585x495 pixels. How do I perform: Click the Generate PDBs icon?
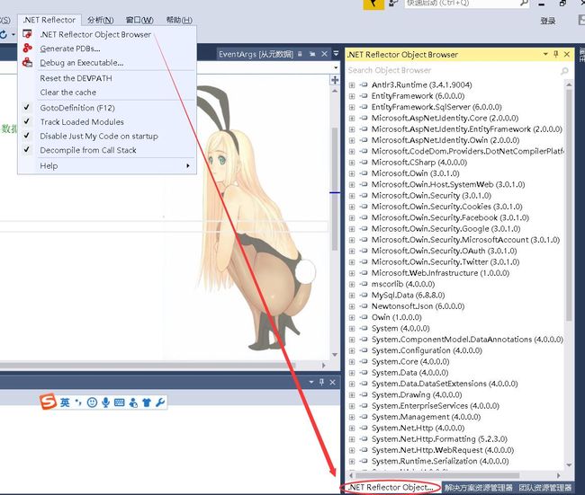pyautogui.click(x=27, y=48)
